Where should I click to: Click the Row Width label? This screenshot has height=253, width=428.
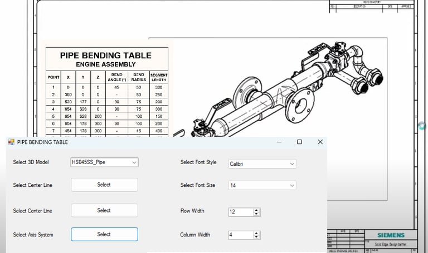tap(192, 211)
